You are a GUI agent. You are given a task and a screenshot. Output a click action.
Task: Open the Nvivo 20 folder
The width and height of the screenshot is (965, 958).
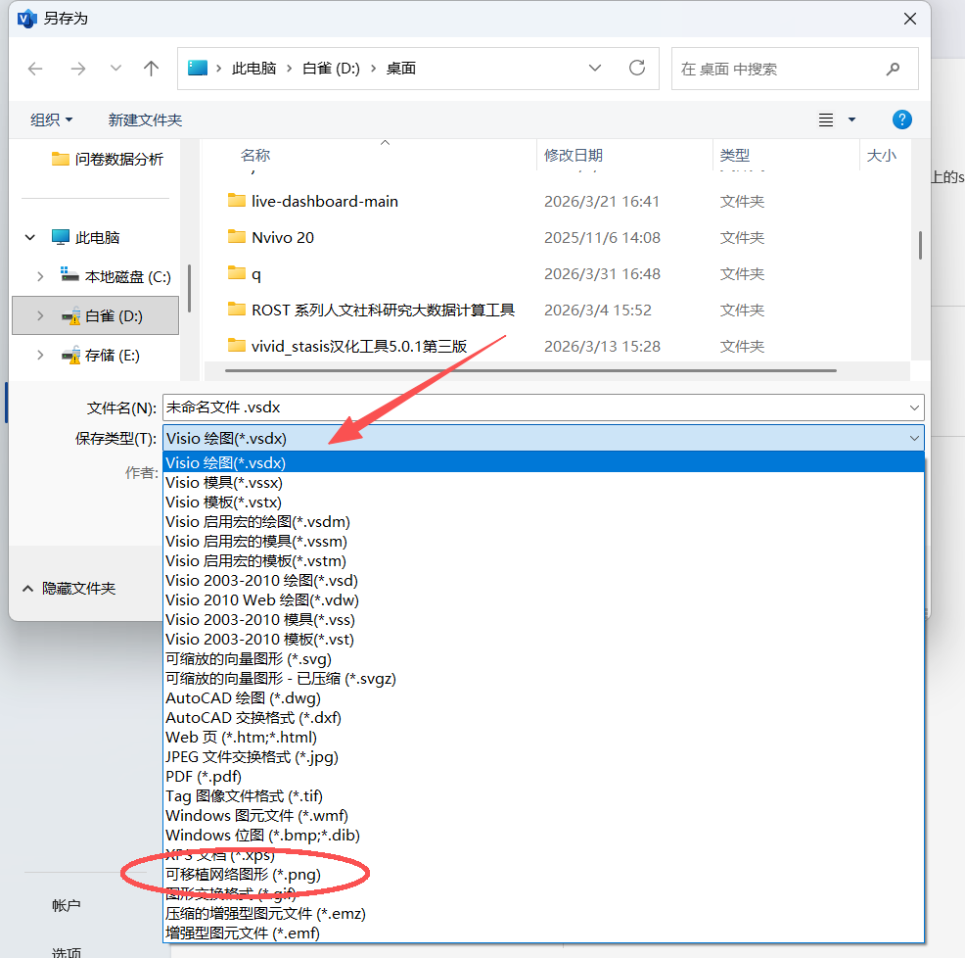coord(282,237)
